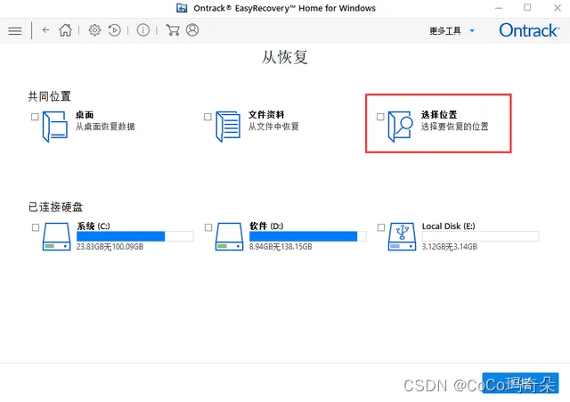Select the 文件资料 documents icon
The width and height of the screenshot is (570, 402).
click(228, 127)
